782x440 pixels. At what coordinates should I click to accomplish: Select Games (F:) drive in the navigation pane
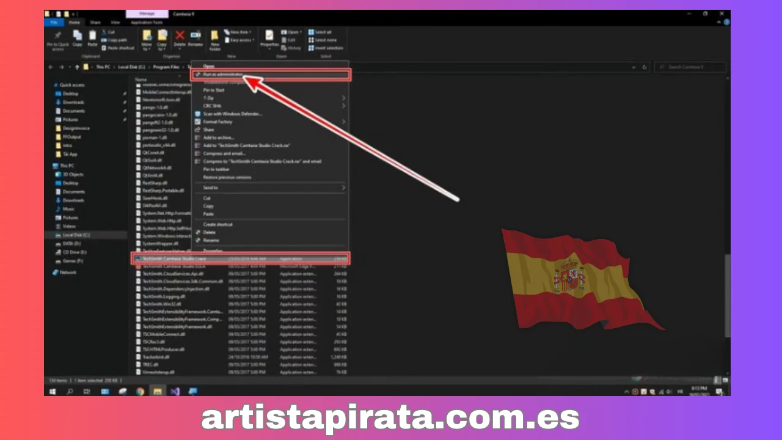pyautogui.click(x=73, y=260)
